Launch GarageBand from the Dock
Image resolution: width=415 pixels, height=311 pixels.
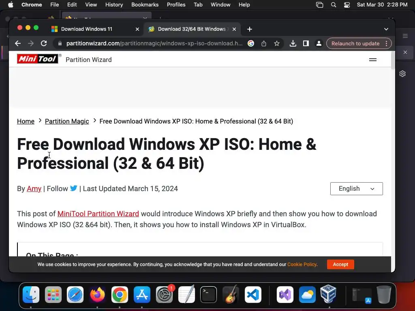click(231, 294)
